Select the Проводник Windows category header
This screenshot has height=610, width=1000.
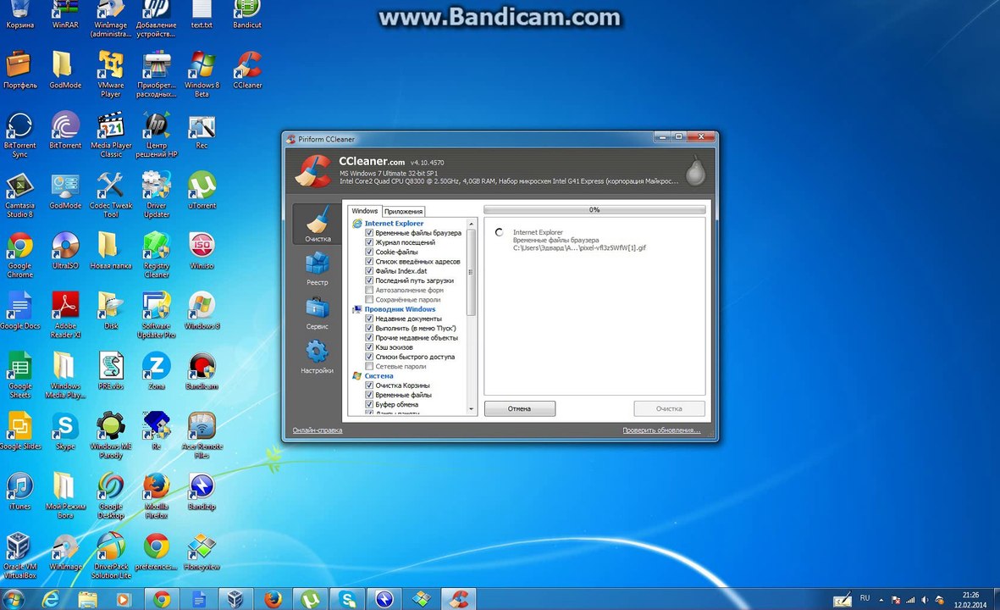(x=400, y=309)
